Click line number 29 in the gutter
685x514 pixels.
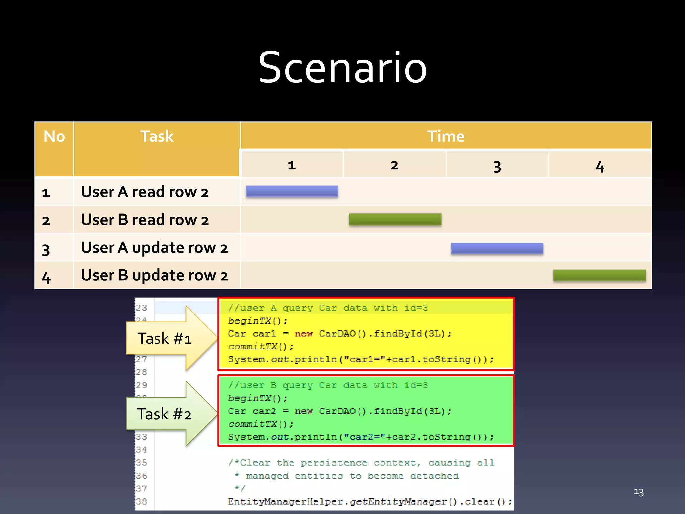point(141,385)
